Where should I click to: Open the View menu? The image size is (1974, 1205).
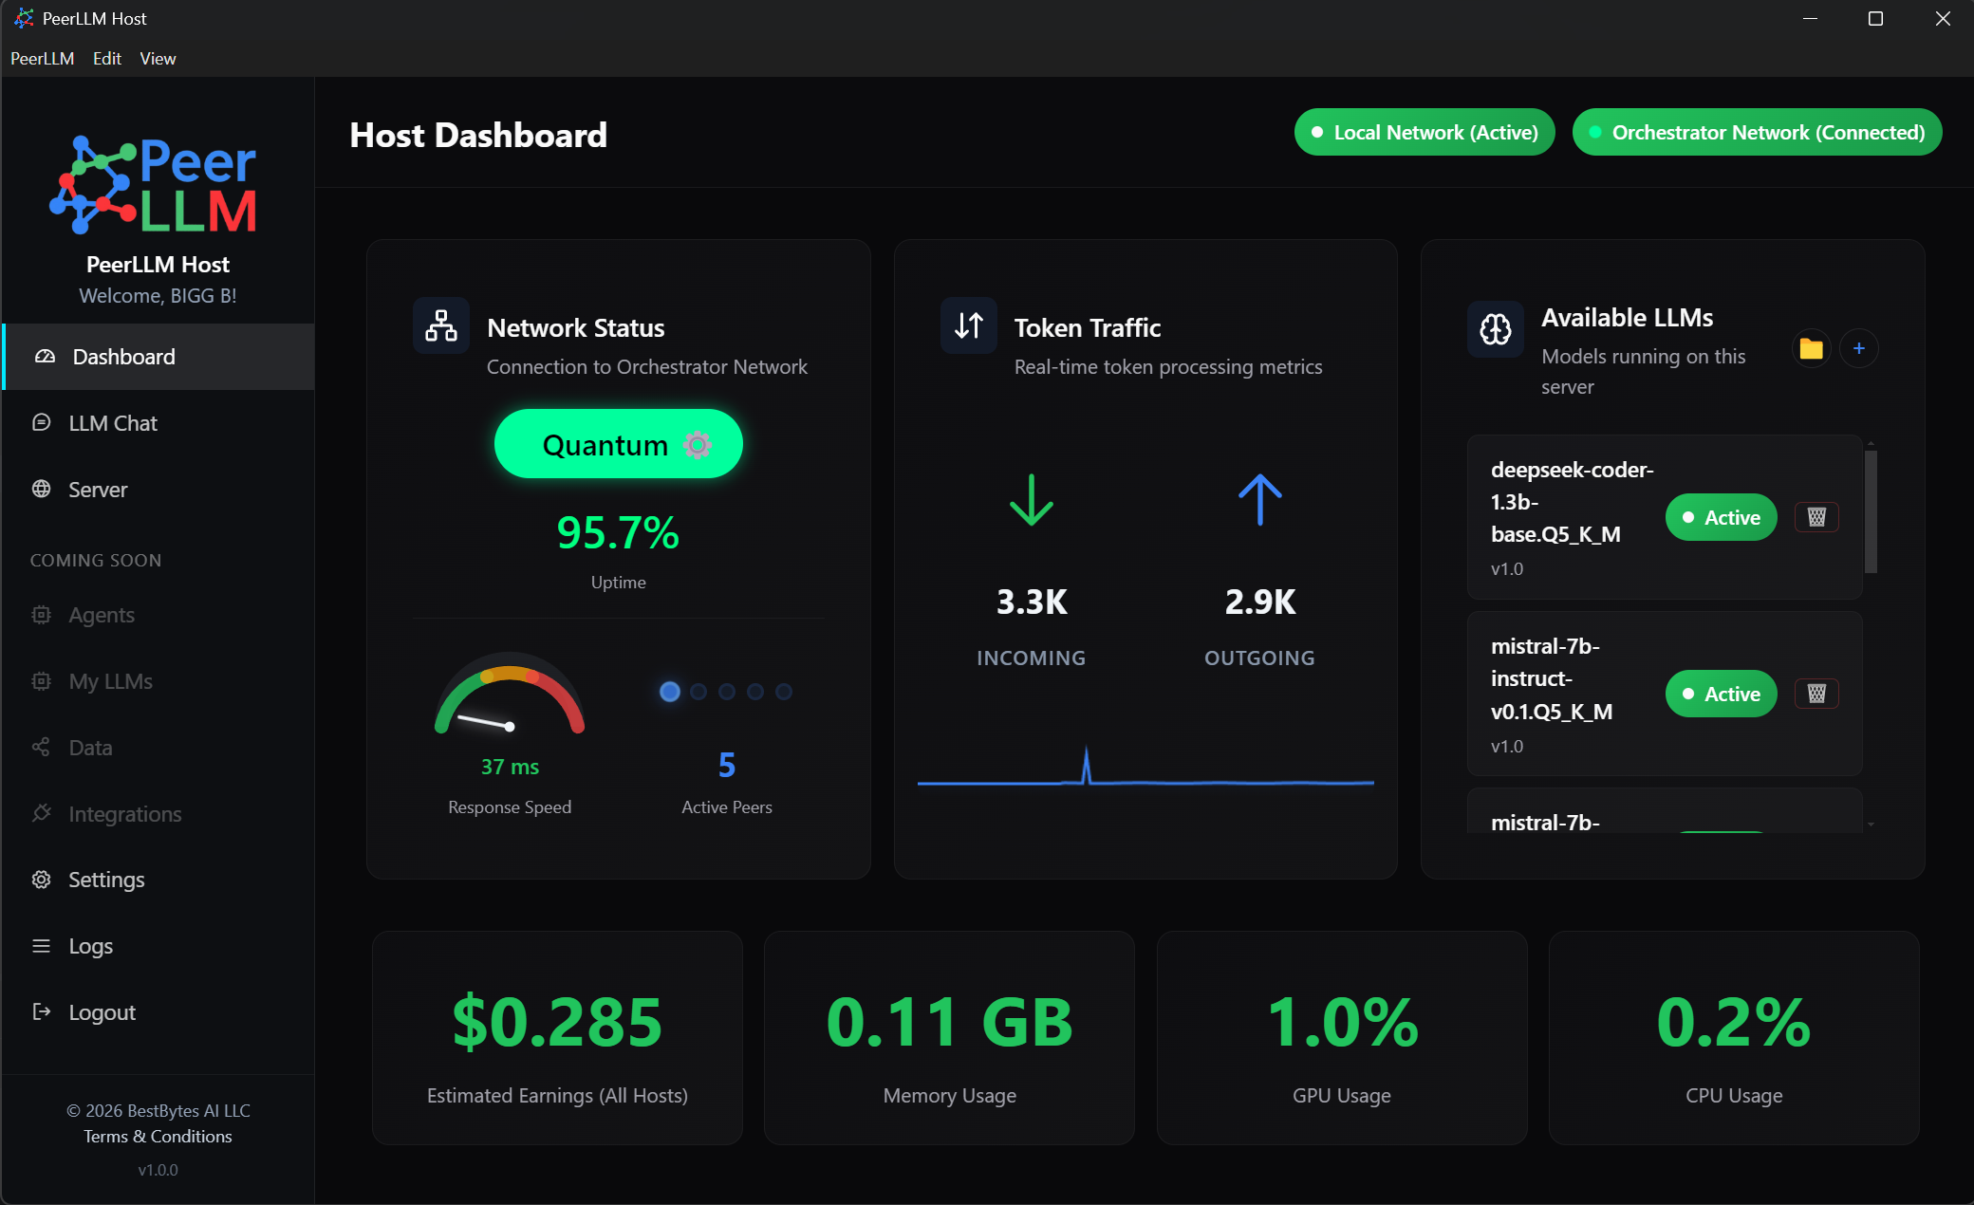[x=158, y=59]
